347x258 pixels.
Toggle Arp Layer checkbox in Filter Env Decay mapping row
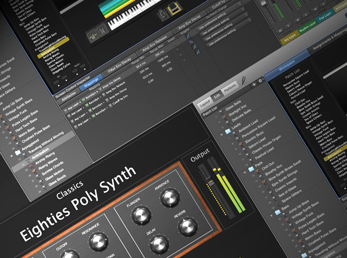pyautogui.click(x=65, y=110)
